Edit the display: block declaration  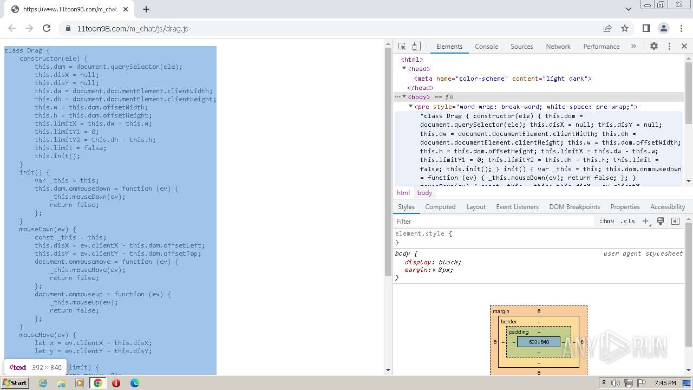pyautogui.click(x=433, y=262)
